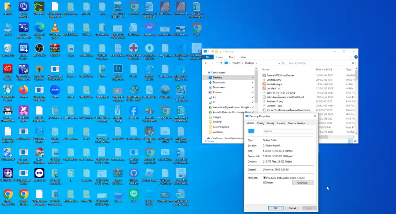The image size is (396, 214).
Task: Click OK in Desktop Properties
Action: point(275,208)
